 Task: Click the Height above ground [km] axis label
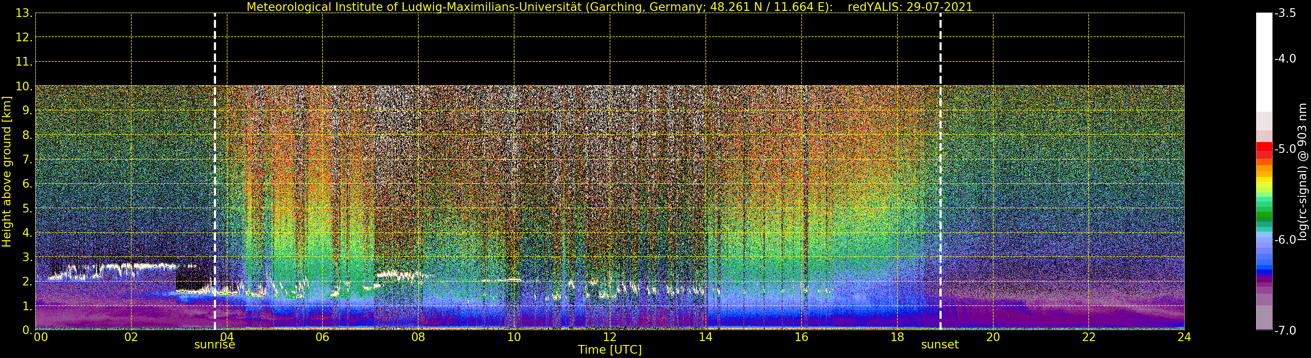pyautogui.click(x=7, y=172)
